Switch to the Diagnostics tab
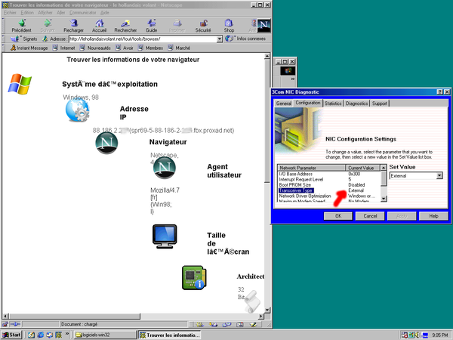 coord(357,104)
